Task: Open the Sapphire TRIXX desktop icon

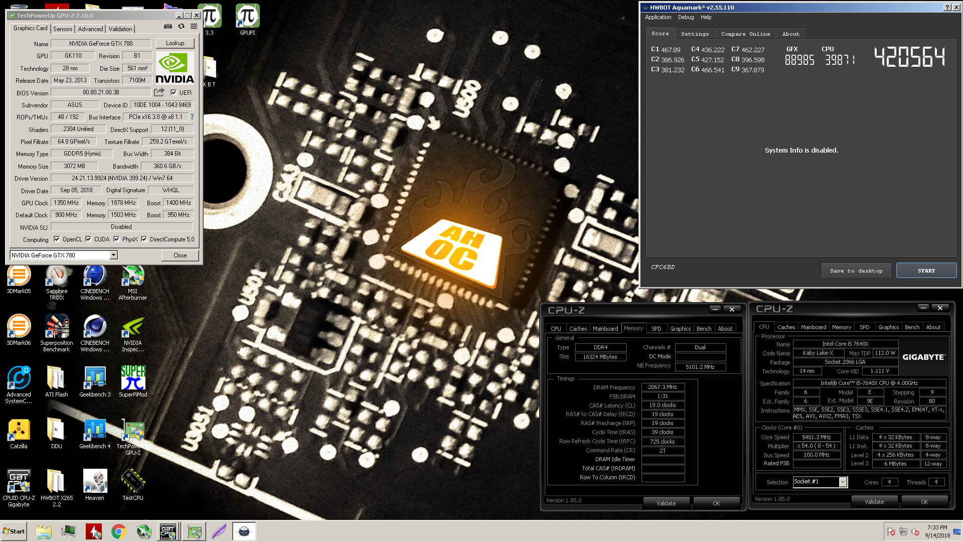Action: [57, 283]
